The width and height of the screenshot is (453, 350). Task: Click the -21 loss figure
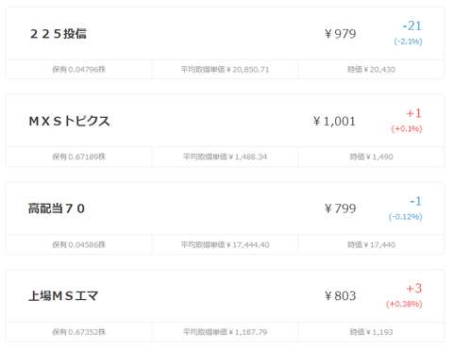coord(412,25)
